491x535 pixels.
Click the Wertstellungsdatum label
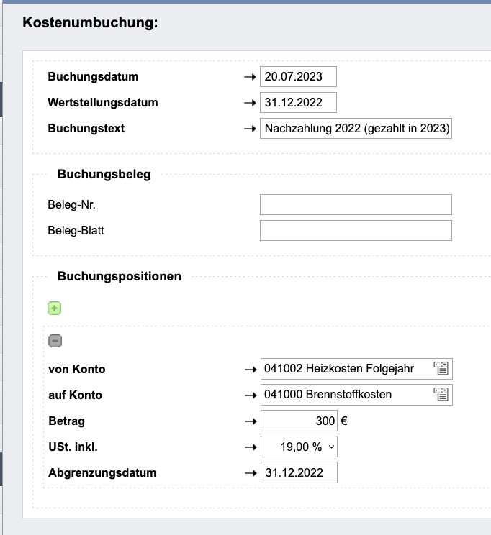(x=103, y=102)
